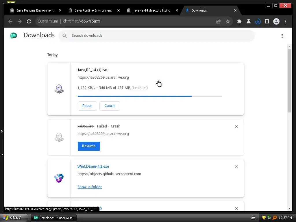Click the WinCDEmu-4.1.exe file icon
This screenshot has height=222, width=296.
click(x=59, y=178)
